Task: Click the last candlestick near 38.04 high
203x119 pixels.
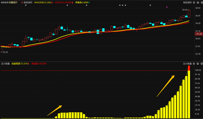Action: pyautogui.click(x=189, y=14)
